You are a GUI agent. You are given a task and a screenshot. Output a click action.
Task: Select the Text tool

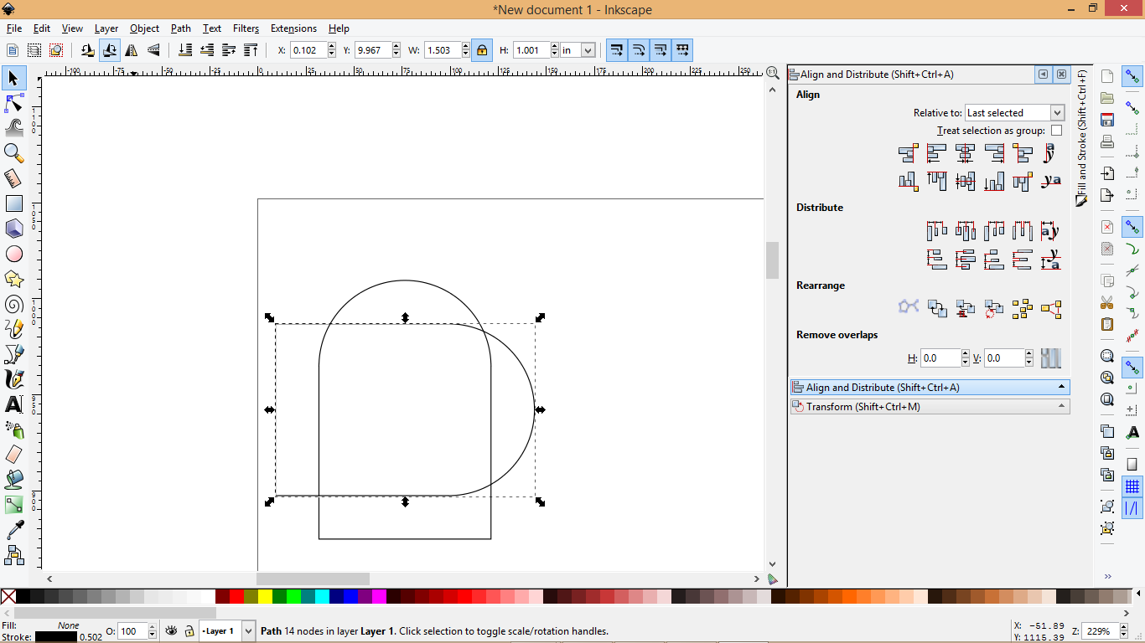13,404
